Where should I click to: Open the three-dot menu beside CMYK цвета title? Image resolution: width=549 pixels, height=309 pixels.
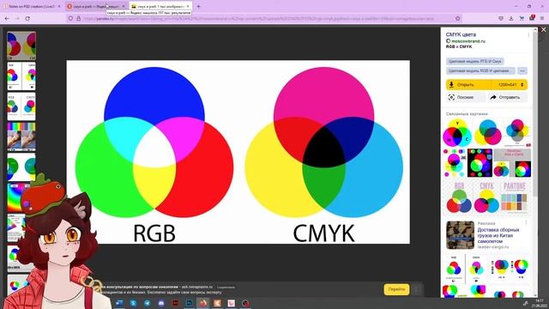[528, 34]
